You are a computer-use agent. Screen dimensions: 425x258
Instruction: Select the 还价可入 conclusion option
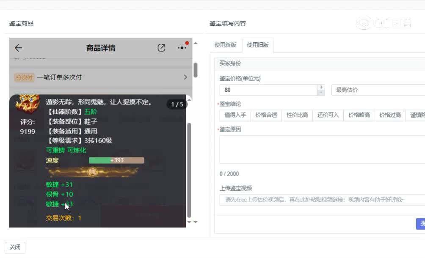(x=328, y=115)
